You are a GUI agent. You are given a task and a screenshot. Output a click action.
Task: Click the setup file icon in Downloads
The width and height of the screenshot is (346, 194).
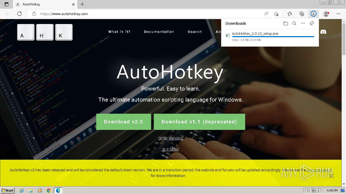[228, 35]
